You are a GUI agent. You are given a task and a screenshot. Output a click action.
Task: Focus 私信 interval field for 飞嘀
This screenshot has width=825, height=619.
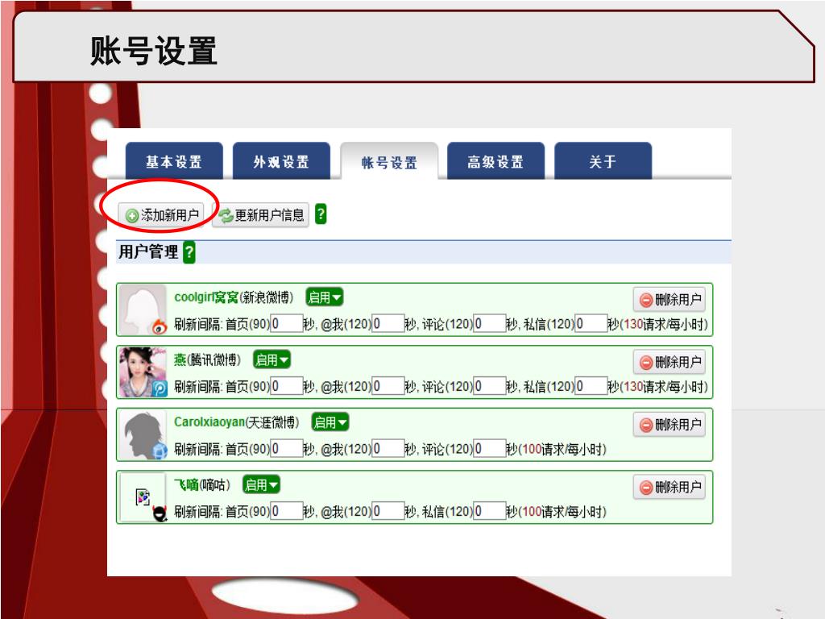[x=490, y=511]
